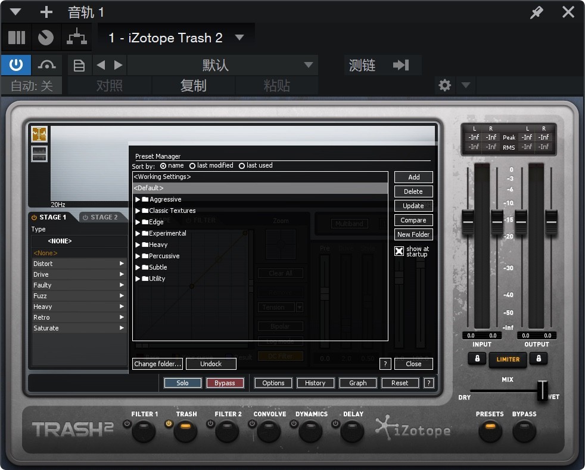Open the CONVOLVE module knob
The image size is (585, 470).
[269, 431]
